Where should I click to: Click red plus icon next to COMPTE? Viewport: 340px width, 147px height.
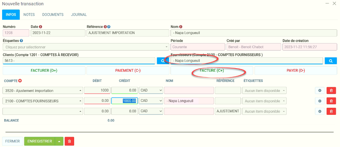20,81
